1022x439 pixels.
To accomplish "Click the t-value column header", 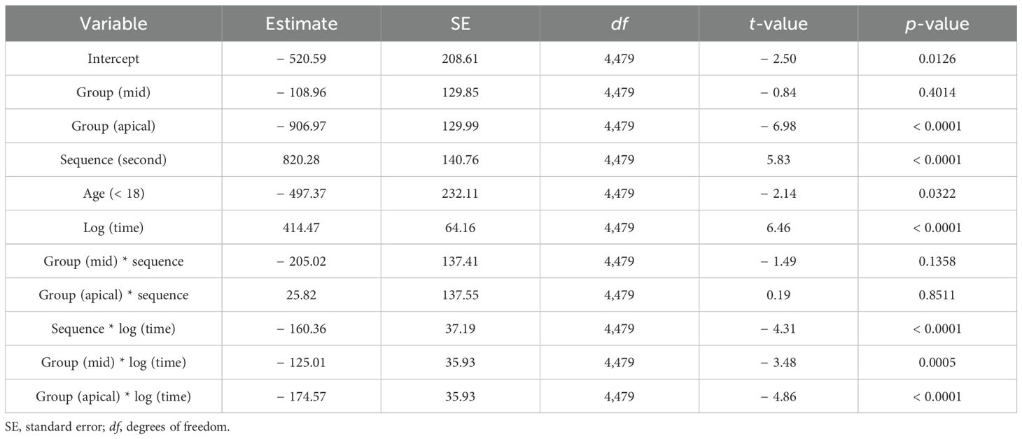I will (x=778, y=24).
